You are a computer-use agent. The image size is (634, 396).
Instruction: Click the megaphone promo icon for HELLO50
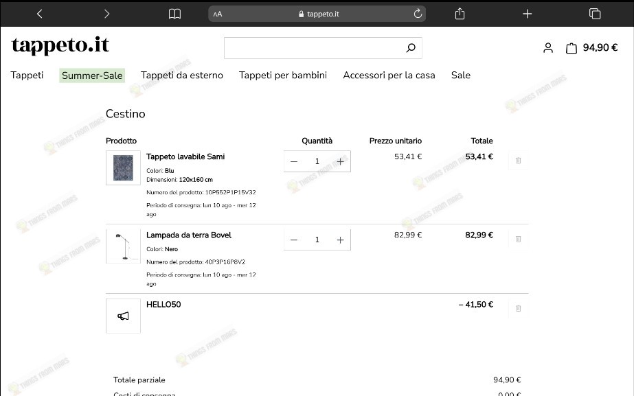point(124,316)
